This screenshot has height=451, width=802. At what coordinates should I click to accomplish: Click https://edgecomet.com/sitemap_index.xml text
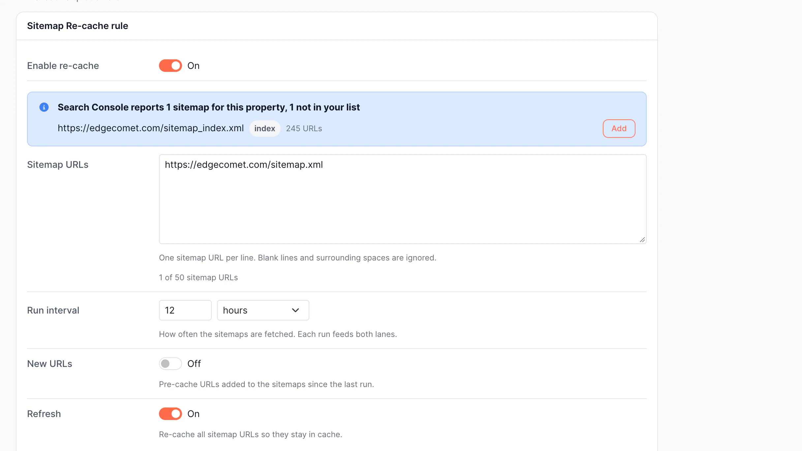tap(151, 128)
